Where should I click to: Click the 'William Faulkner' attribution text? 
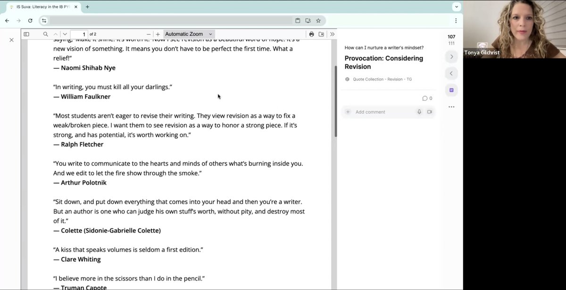tap(85, 97)
